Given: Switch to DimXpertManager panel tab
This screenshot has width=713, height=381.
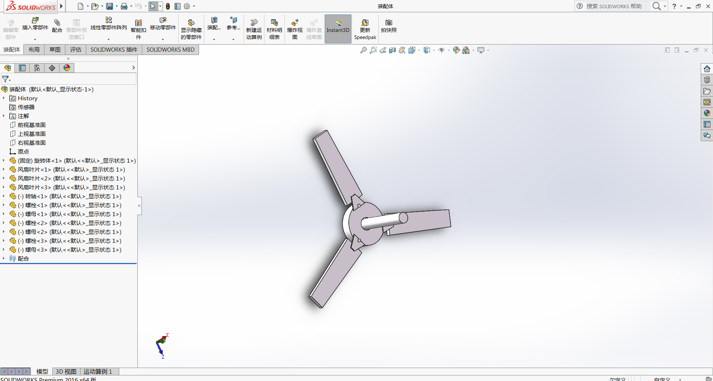Looking at the screenshot, I should point(52,68).
